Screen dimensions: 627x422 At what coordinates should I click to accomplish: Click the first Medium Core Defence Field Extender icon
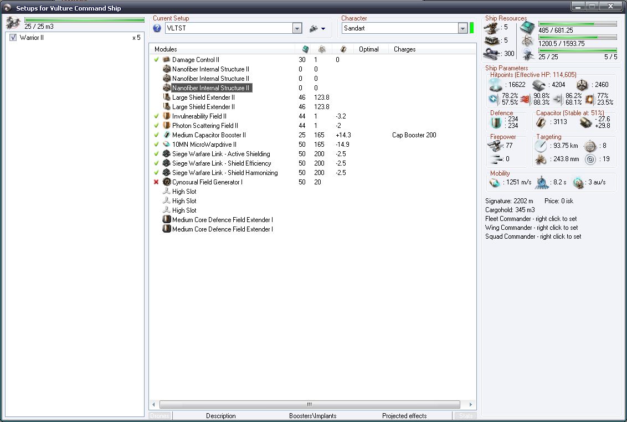tap(167, 220)
